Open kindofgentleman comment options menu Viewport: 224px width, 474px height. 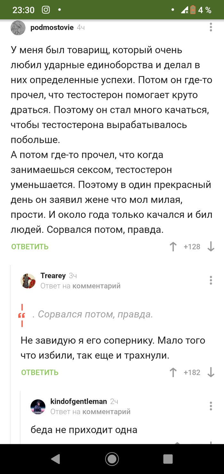pyautogui.click(x=211, y=406)
